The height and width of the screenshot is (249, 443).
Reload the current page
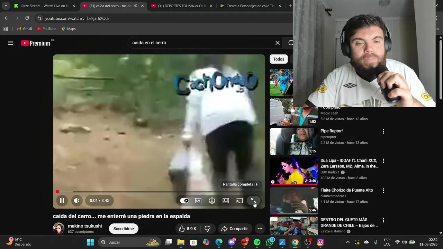point(27,18)
